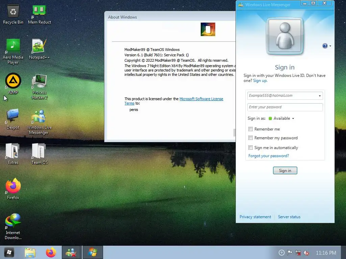346x259 pixels.
Task: Select the About Windows taskbar button
Action: point(93,252)
